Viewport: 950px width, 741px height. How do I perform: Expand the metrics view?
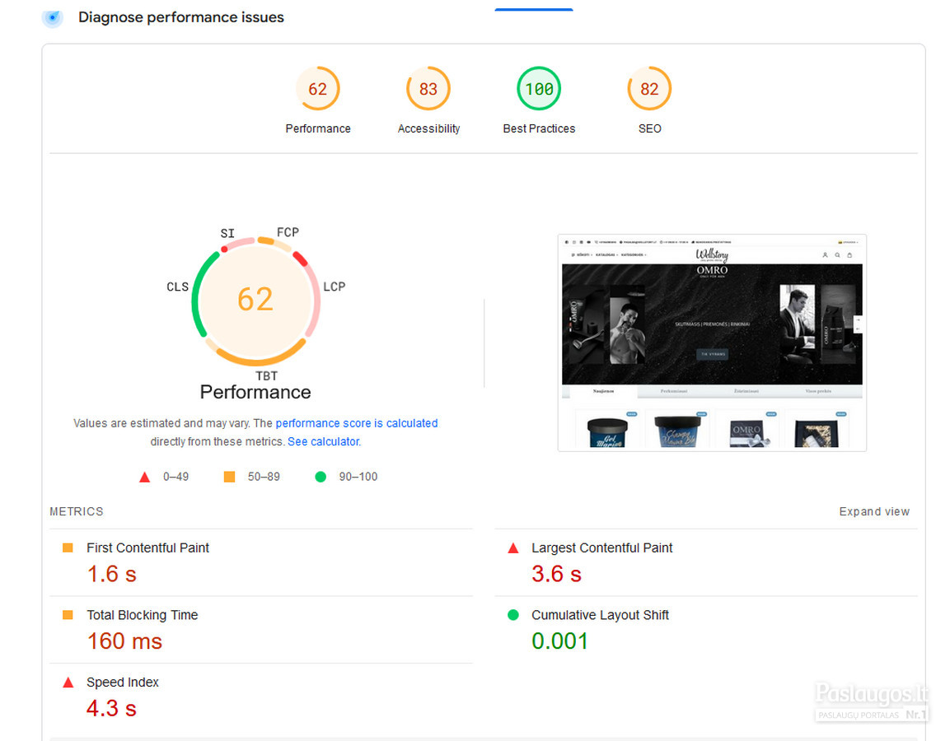[x=873, y=511]
